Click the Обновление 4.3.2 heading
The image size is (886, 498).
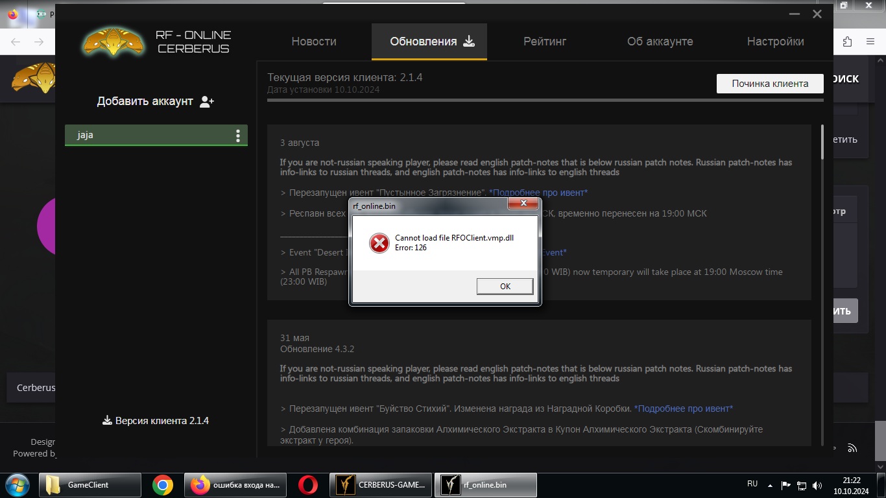click(x=317, y=349)
